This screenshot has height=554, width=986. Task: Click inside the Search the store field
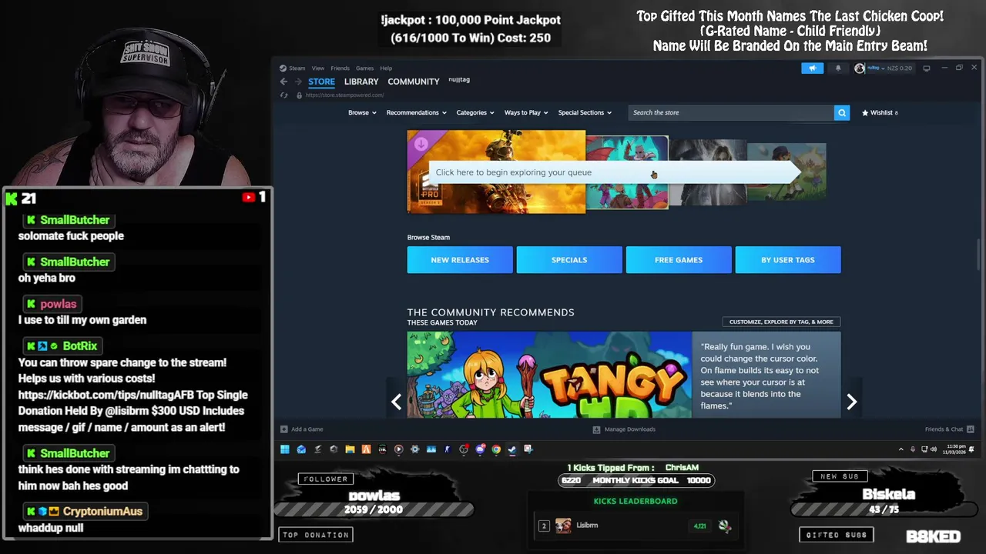click(x=730, y=112)
